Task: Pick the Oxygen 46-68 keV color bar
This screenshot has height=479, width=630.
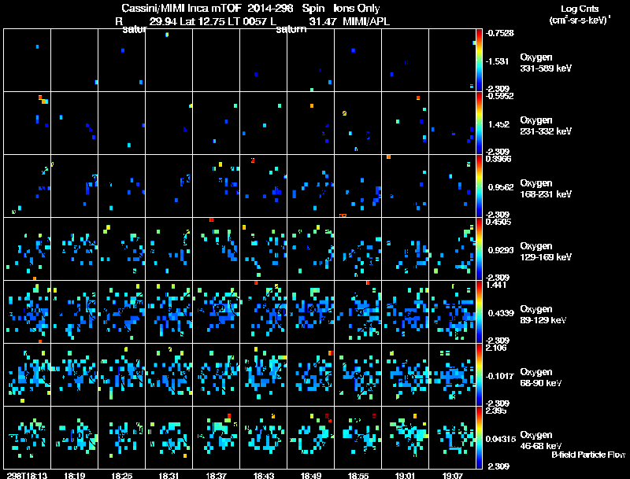Action: pyautogui.click(x=480, y=437)
